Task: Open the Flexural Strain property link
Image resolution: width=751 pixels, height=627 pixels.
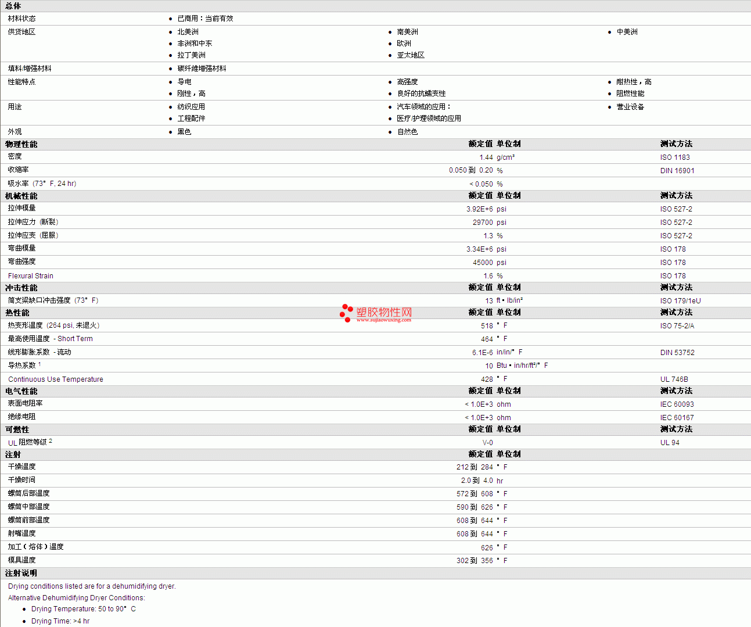Action: [31, 276]
